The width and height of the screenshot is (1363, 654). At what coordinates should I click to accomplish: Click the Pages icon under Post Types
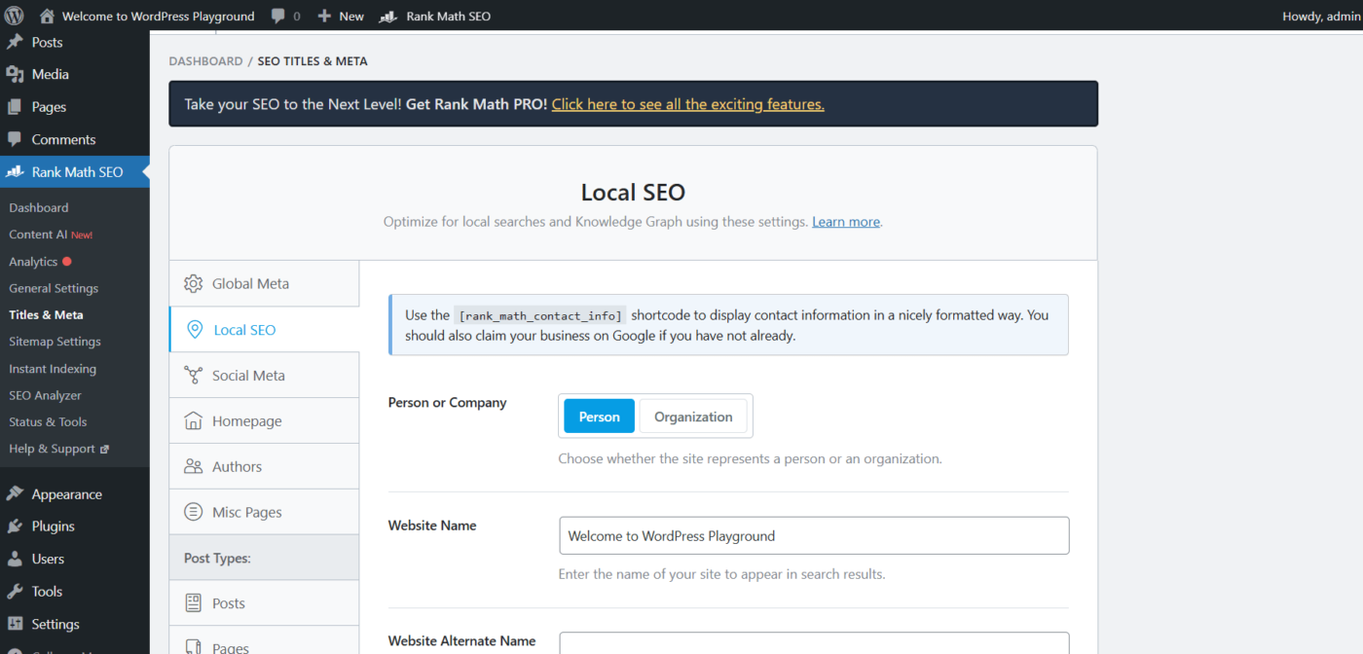(194, 647)
